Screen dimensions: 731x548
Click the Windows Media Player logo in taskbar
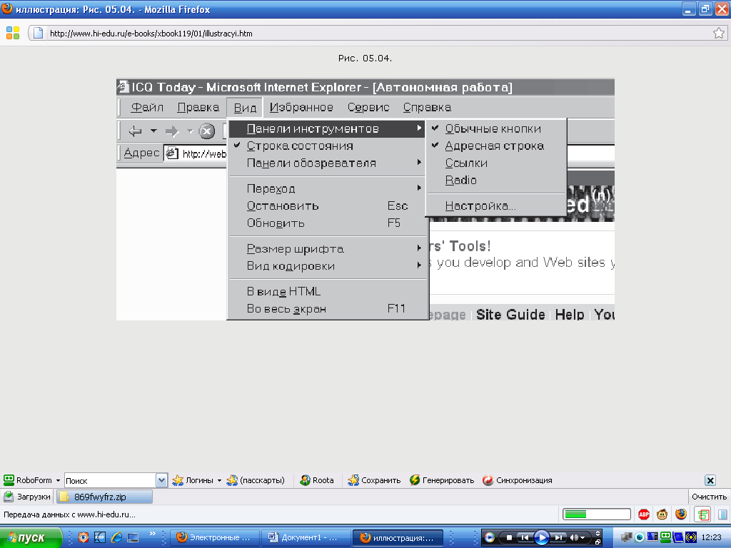click(x=489, y=538)
